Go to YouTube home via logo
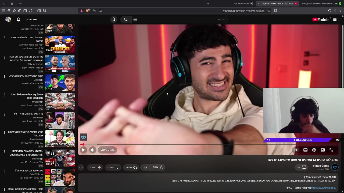The image size is (344, 193). (321, 19)
